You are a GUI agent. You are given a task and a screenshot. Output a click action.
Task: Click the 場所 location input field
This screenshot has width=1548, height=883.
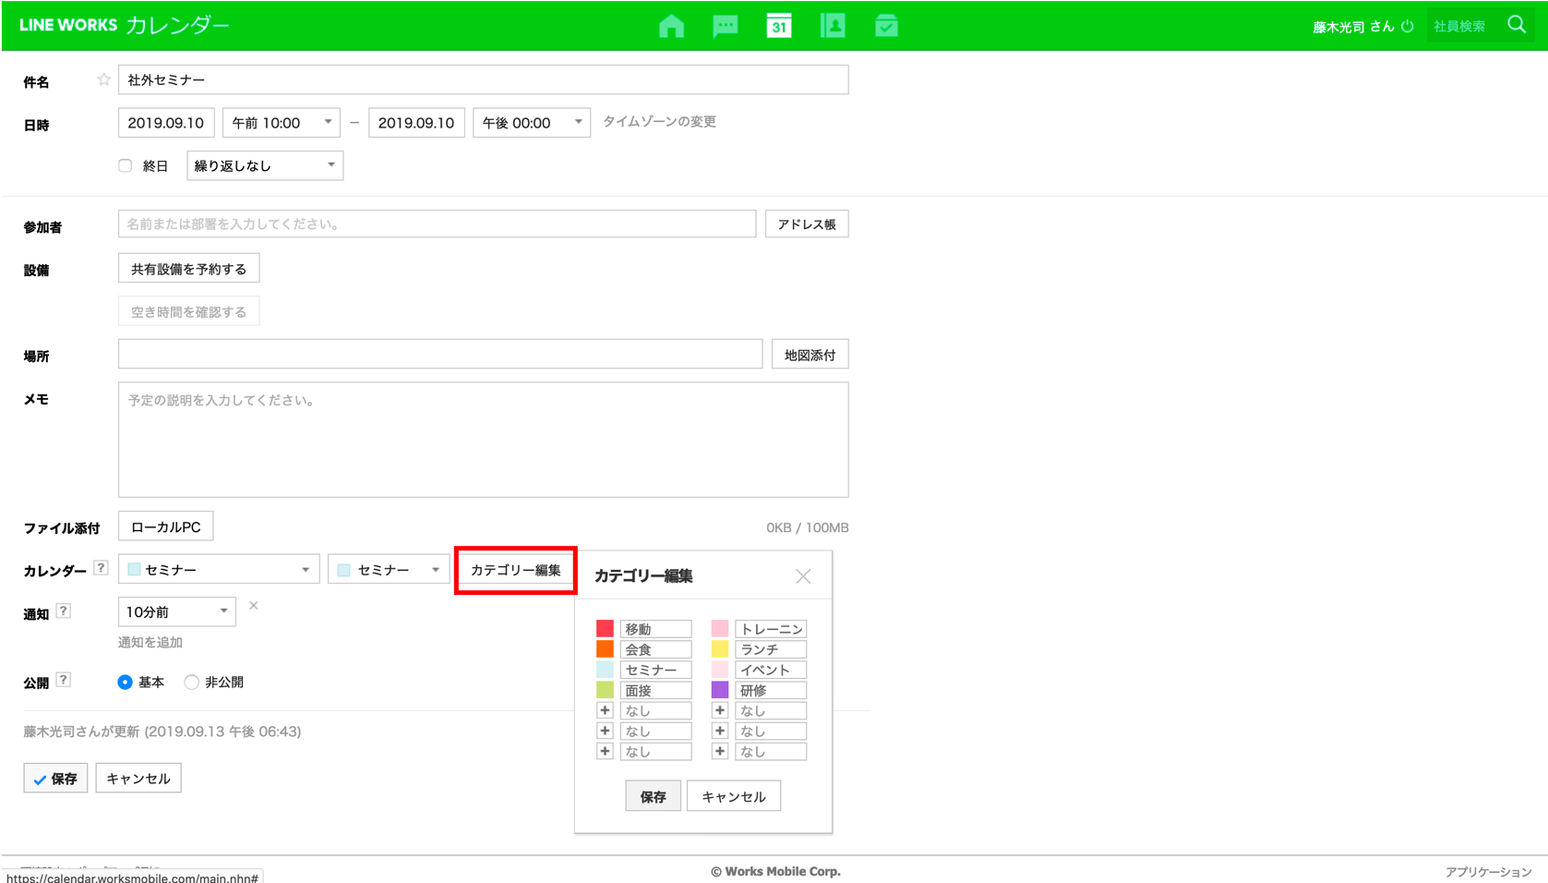pos(439,355)
